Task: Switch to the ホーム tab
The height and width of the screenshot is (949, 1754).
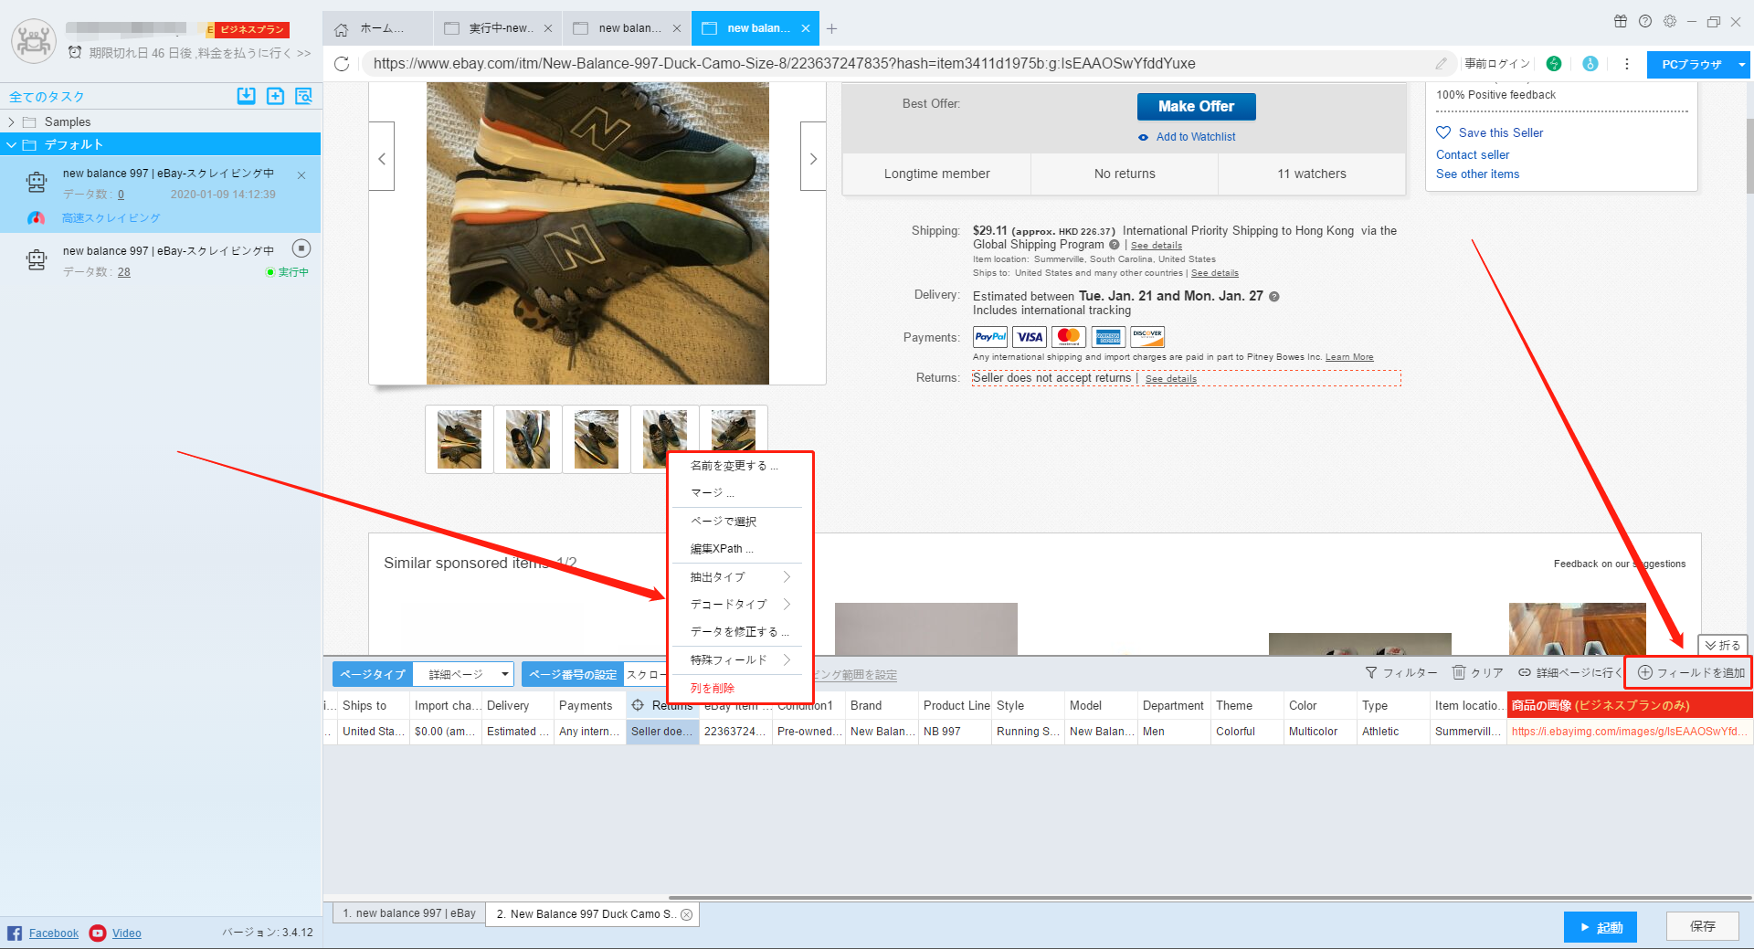Action: (379, 28)
